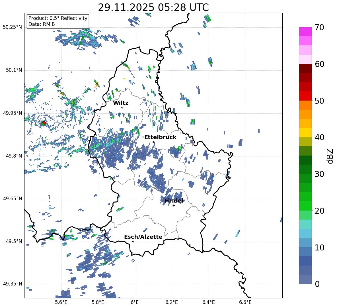
Task: Click the 50.25°N latitude tick label
Action: (13, 27)
